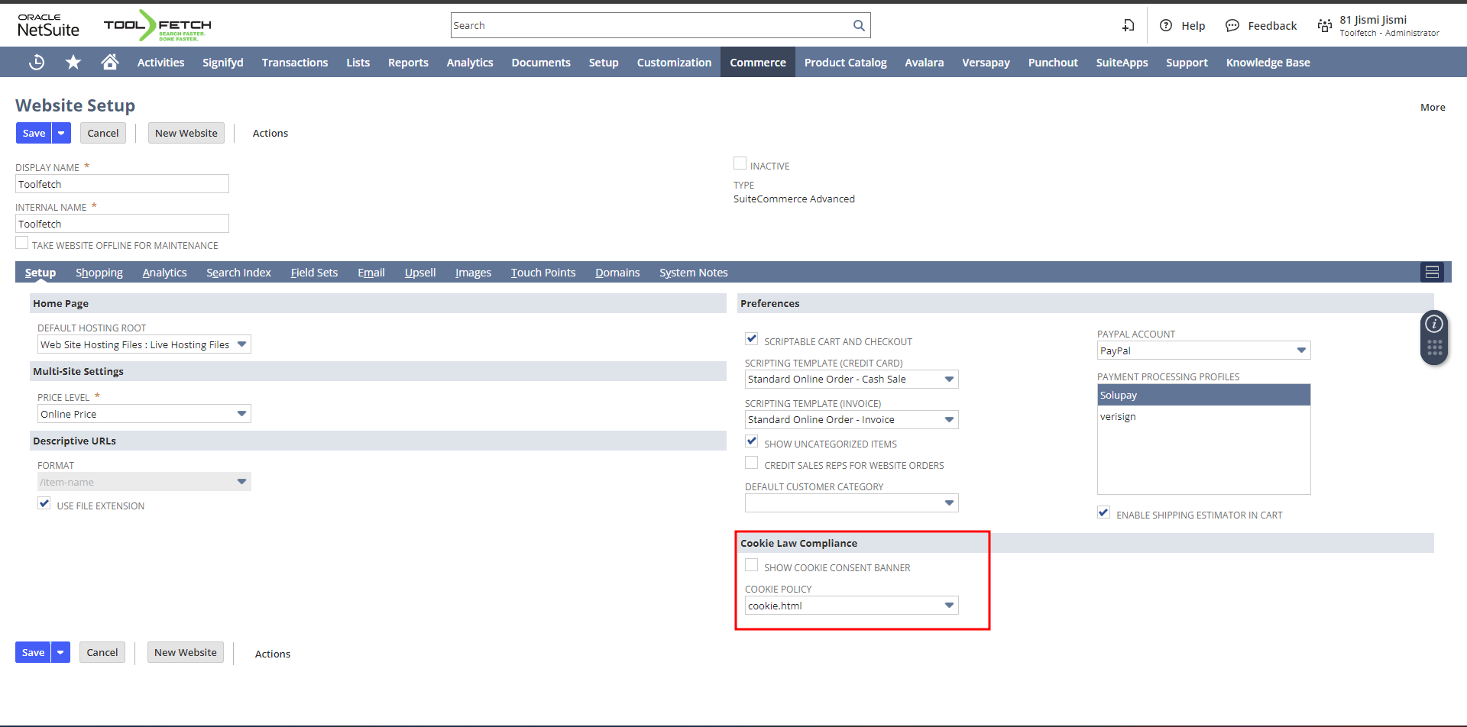Go to the Home house icon

[x=110, y=63]
